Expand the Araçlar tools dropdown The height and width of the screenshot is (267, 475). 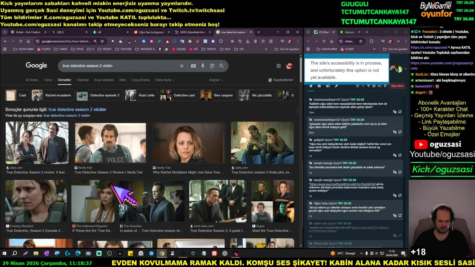[216, 80]
